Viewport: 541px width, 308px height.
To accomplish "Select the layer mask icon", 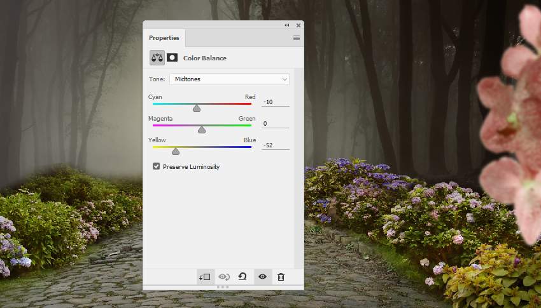I will (x=172, y=57).
